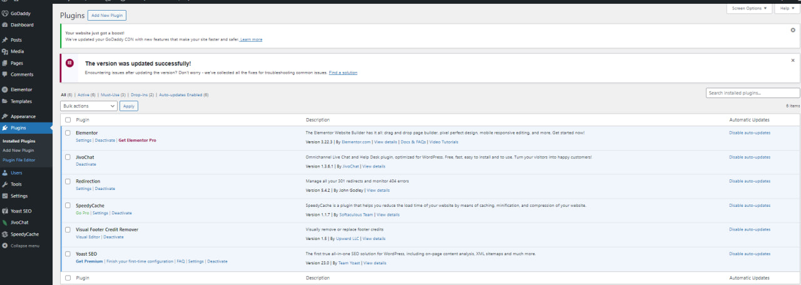Expand the Help tab
Screen dimensions: 801x285
(787, 8)
